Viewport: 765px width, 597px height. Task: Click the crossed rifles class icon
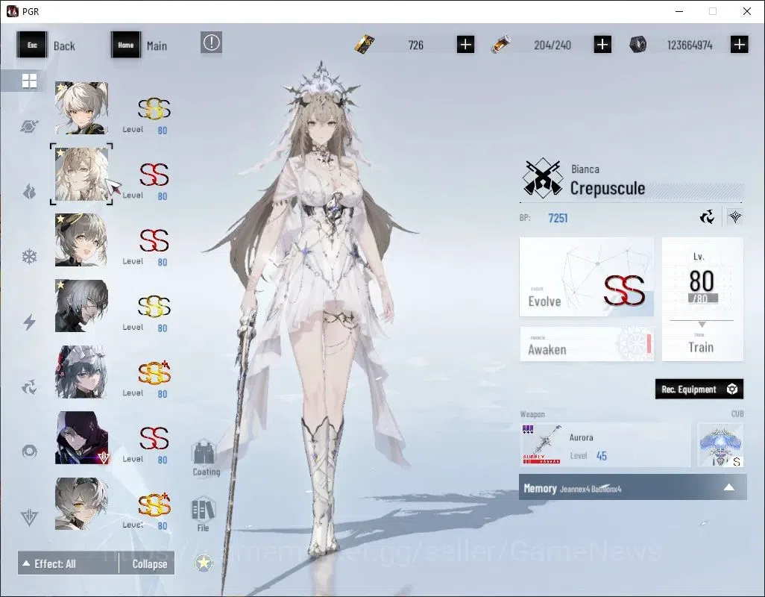(x=542, y=178)
